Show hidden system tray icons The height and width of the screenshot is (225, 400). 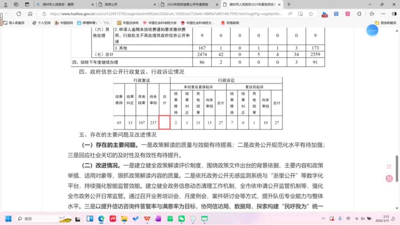pyautogui.click(x=323, y=219)
